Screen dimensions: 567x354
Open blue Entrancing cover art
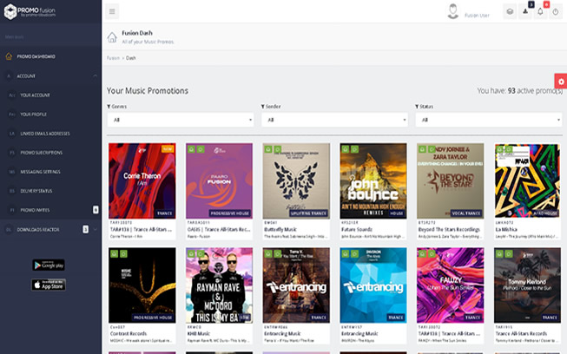pos(373,285)
